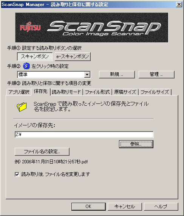Switch to the 読み取りモード tab
This screenshot has height=216, width=184.
pyautogui.click(x=66, y=92)
